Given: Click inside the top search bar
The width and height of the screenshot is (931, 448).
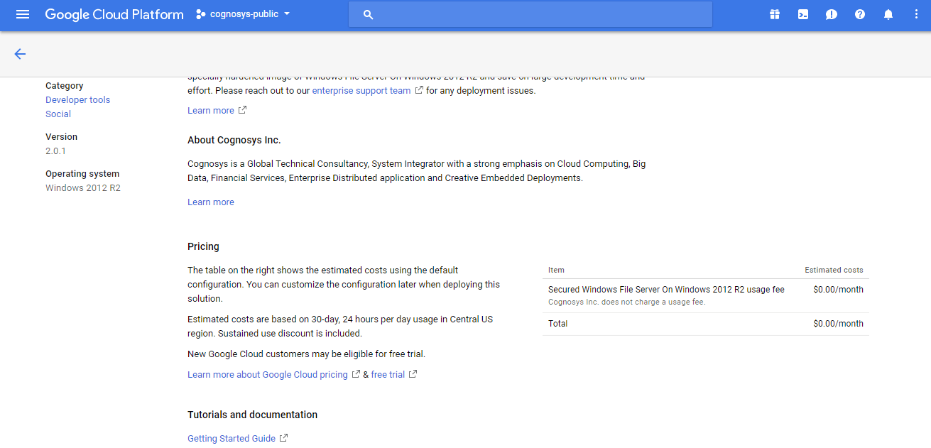Looking at the screenshot, I should tap(530, 14).
